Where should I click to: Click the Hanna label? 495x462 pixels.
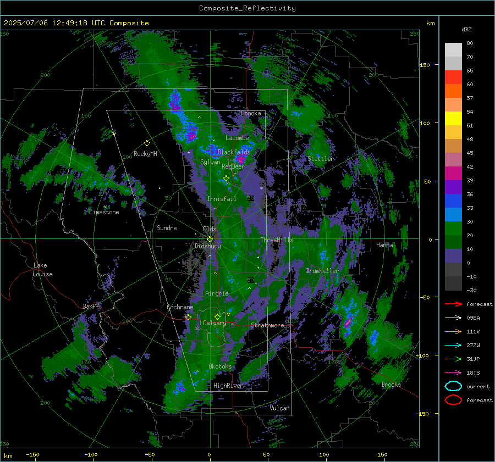(x=384, y=245)
